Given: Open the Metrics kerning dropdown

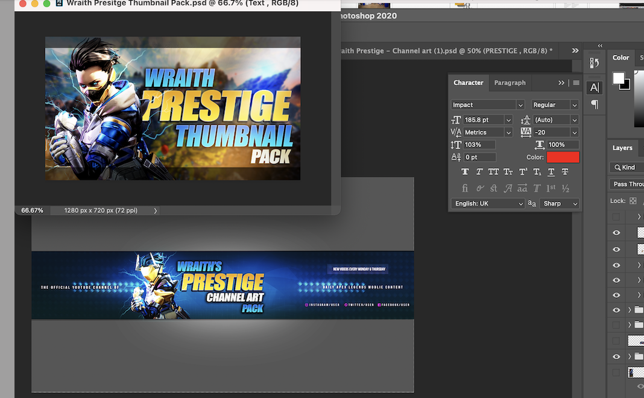Looking at the screenshot, I should tap(508, 132).
